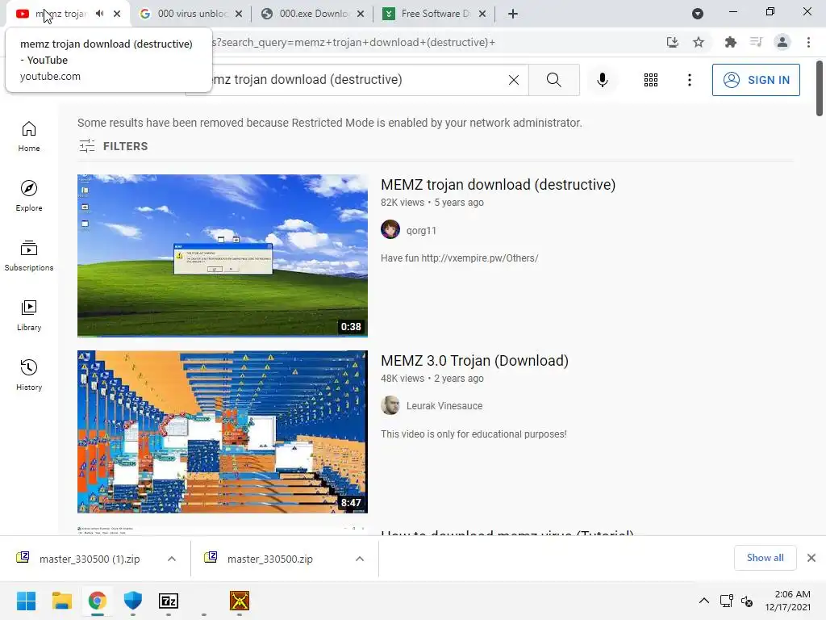Click the muted volume tray icon
826x620 pixels.
click(x=746, y=601)
